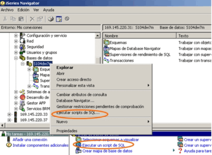Click the Paste clipboard toolbar icon

pyautogui.click(x=21, y=19)
